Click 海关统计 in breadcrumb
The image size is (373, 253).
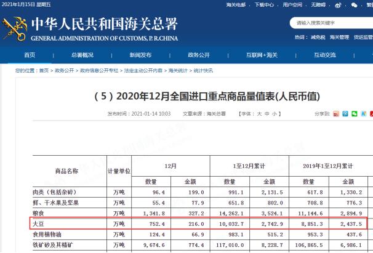pyautogui.click(x=178, y=71)
